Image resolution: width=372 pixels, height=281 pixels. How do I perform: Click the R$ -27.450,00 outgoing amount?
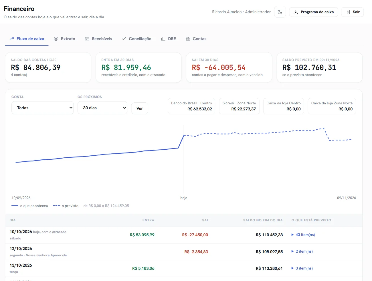[x=195, y=235]
